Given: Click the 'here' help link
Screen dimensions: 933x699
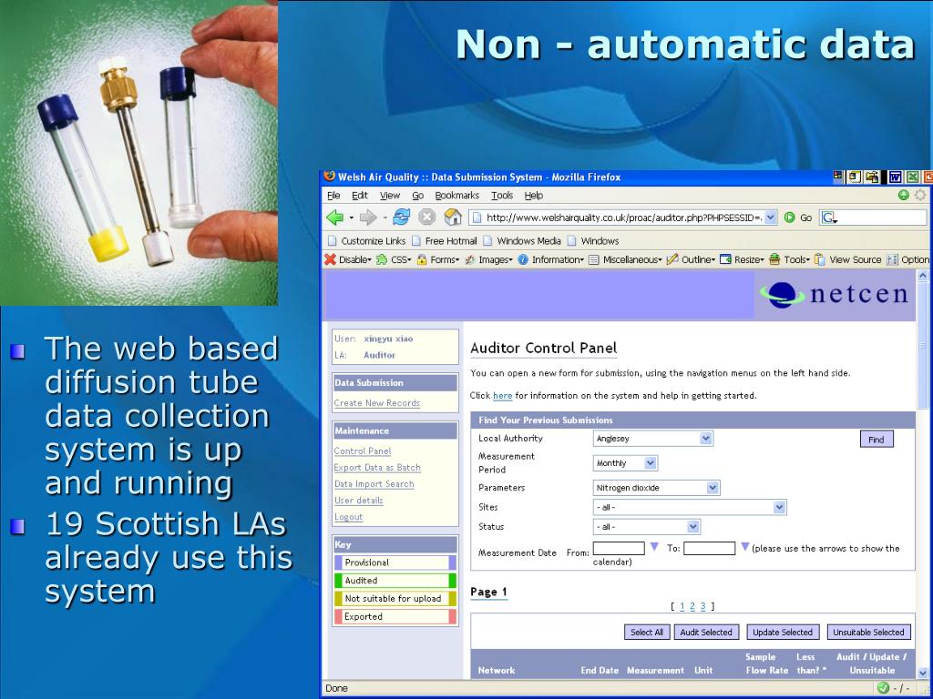Looking at the screenshot, I should (x=502, y=396).
